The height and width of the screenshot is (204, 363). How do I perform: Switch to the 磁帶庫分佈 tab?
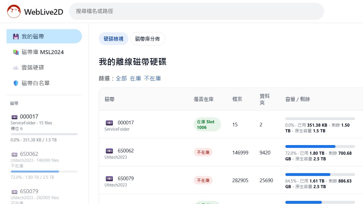tap(147, 39)
